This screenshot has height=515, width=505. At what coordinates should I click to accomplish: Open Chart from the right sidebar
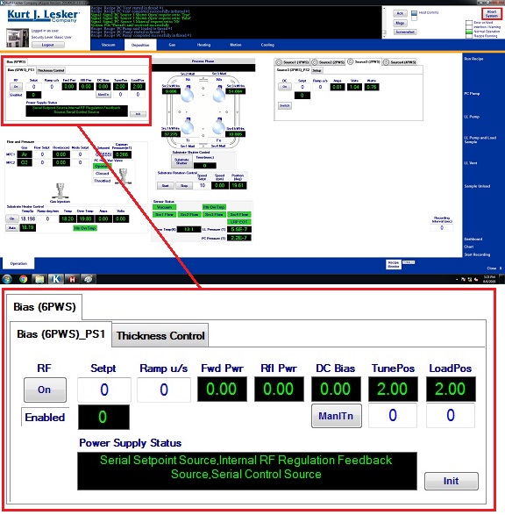(468, 247)
